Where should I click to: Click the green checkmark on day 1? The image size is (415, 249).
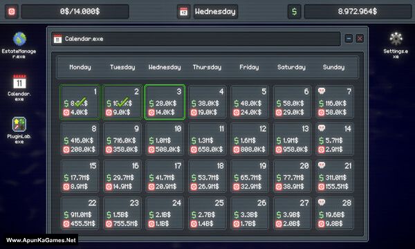[x=80, y=102]
